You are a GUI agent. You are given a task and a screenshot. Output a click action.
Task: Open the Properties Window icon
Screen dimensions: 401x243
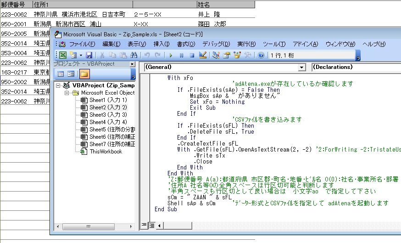click(x=226, y=55)
